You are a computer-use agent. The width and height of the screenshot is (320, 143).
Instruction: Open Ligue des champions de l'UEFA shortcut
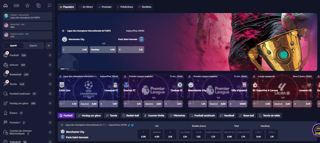[27, 16]
